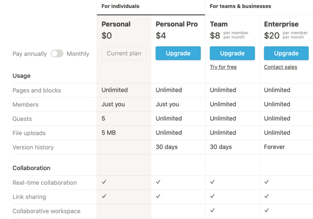This screenshot has height=219, width=313.
Task: Click the Monthly billing label
Action: pyautogui.click(x=78, y=54)
